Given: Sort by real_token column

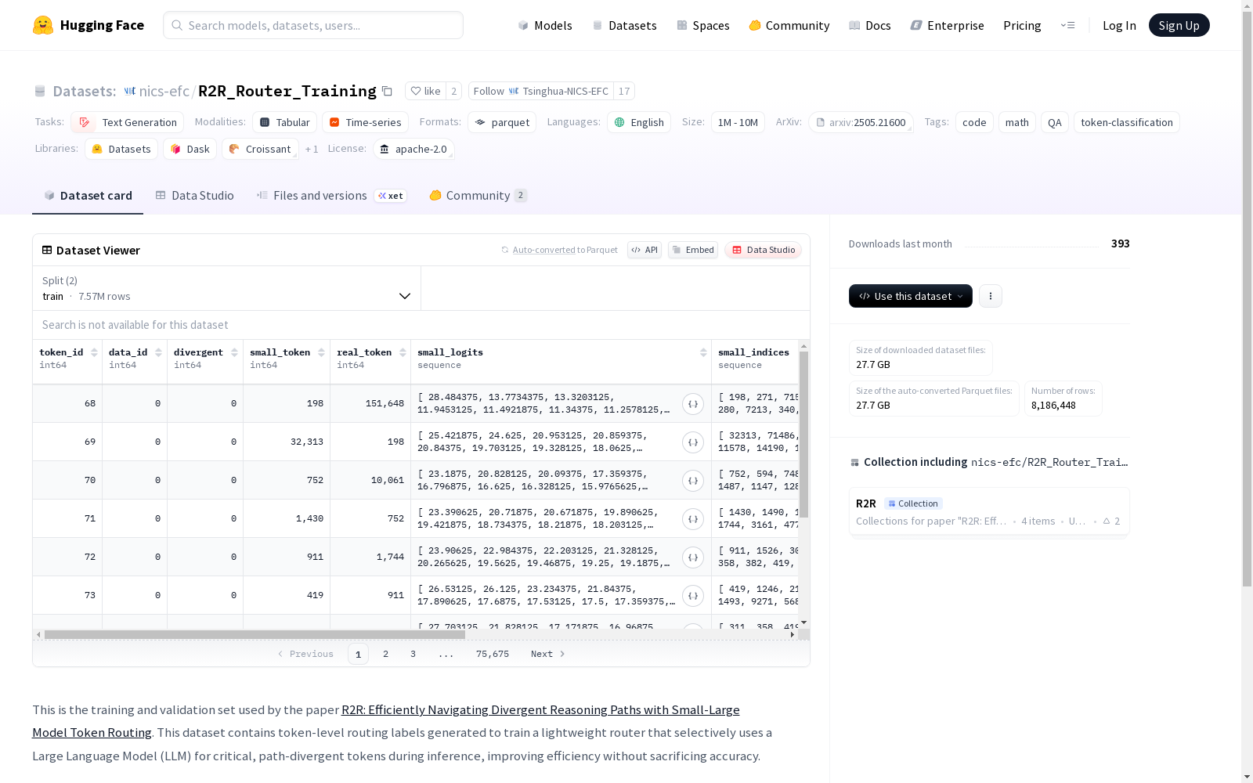Looking at the screenshot, I should pyautogui.click(x=403, y=352).
